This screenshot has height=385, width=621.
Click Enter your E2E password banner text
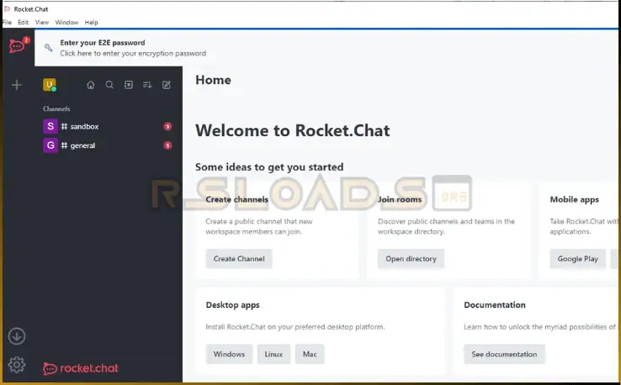click(103, 42)
